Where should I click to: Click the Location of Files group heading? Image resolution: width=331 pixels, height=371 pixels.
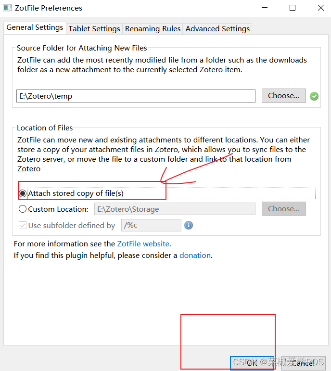point(45,128)
